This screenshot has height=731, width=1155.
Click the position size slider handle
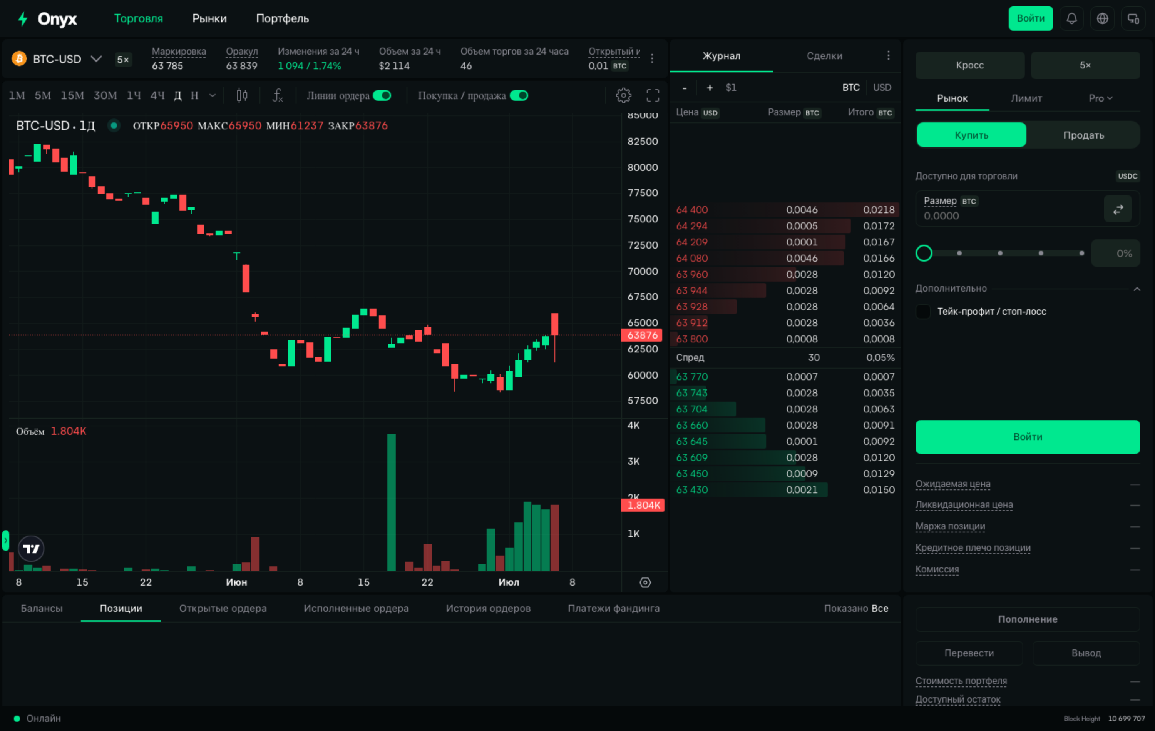(924, 253)
